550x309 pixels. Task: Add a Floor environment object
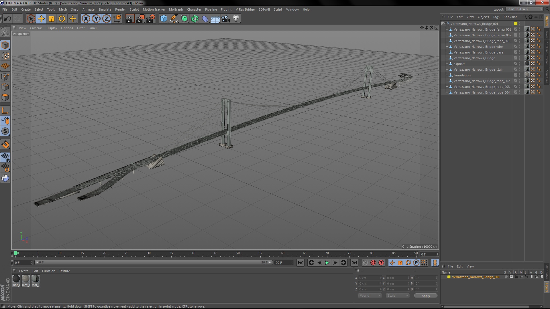[x=215, y=19]
